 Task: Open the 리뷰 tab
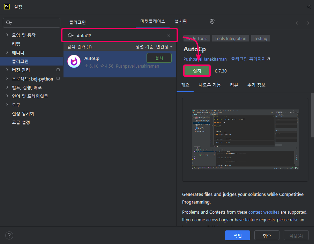(234, 85)
